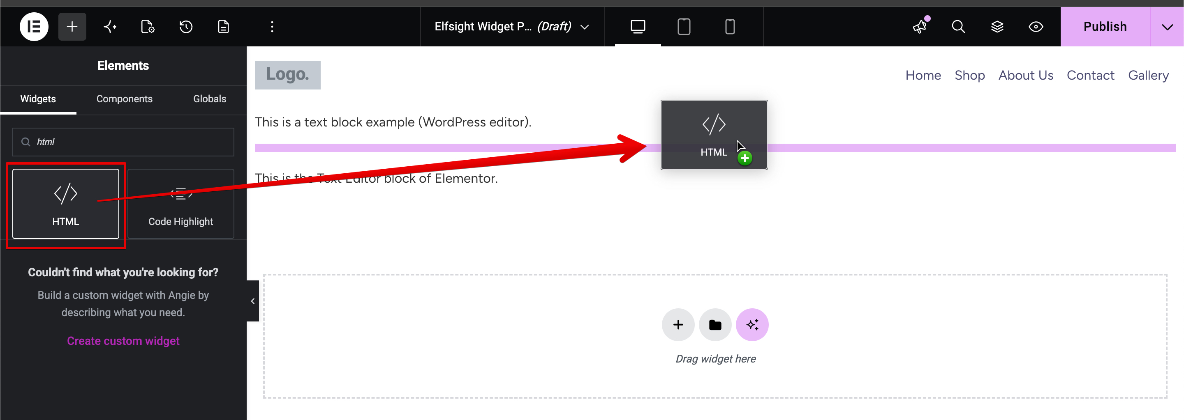Open the finder search icon
Image resolution: width=1184 pixels, height=420 pixels.
(x=958, y=27)
